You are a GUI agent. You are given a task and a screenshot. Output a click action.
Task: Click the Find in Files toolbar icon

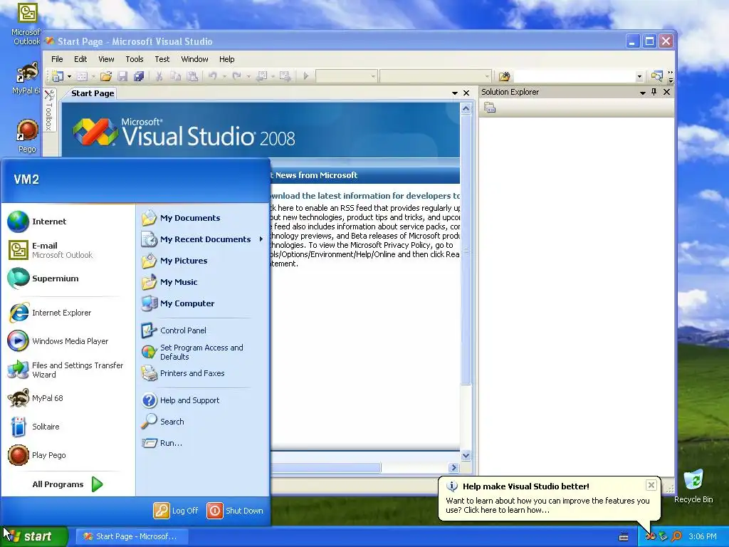[x=505, y=75]
